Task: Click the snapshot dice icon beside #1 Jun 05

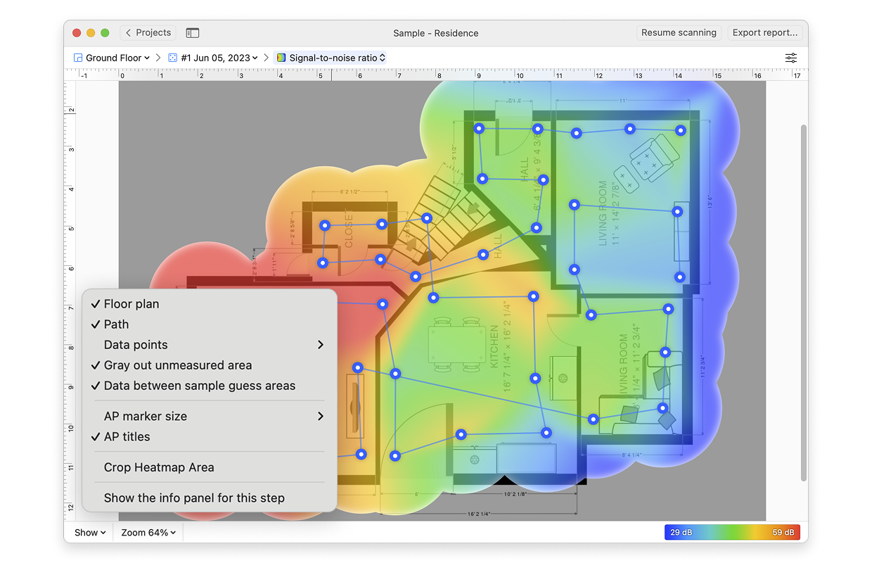Action: 173,58
